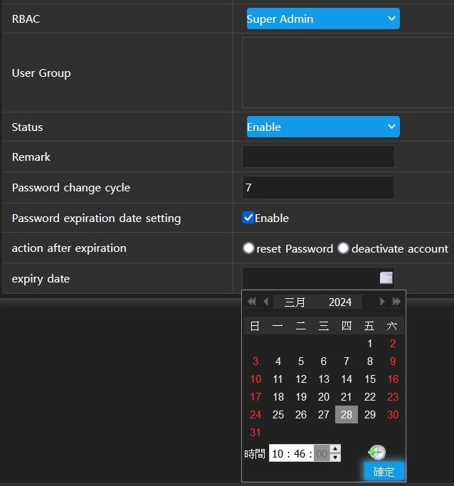454x486 pixels.
Task: Open the calendar icon in expiry date field
Action: pyautogui.click(x=386, y=278)
